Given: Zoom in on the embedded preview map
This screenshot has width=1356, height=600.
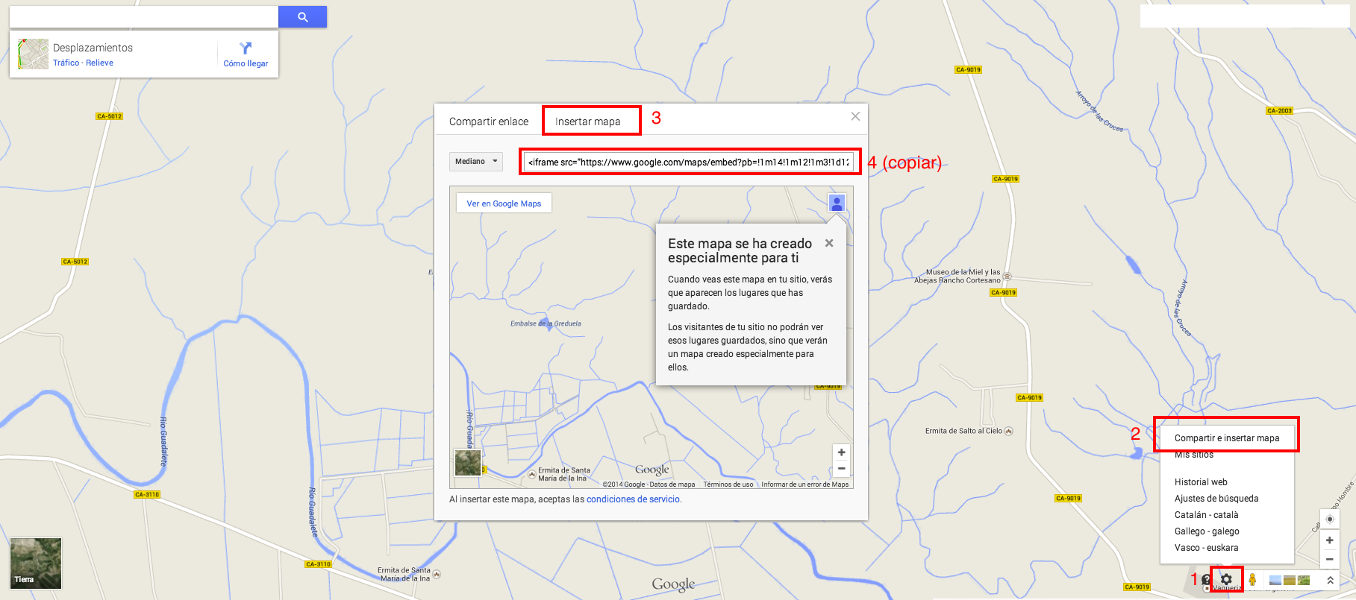Looking at the screenshot, I should tap(842, 452).
